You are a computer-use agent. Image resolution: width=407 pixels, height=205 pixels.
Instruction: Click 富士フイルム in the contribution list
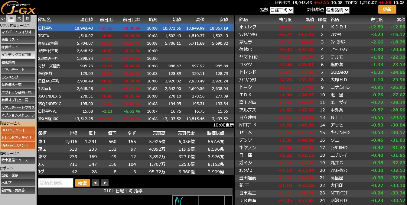(248, 102)
